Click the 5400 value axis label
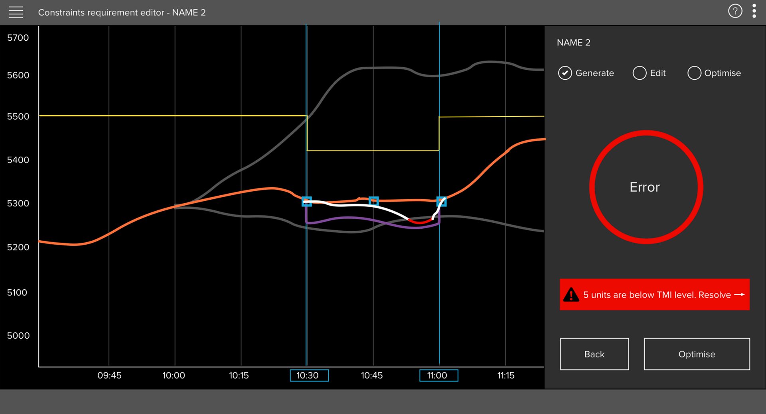 18,160
